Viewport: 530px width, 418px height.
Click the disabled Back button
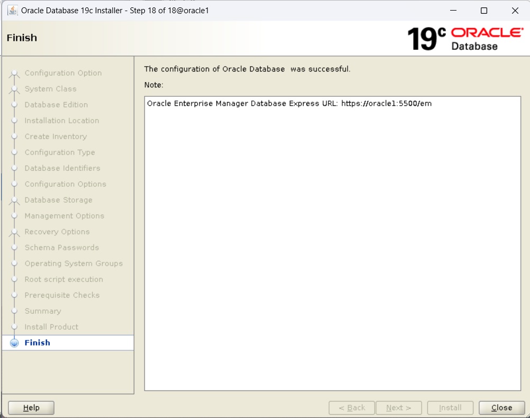tap(352, 408)
